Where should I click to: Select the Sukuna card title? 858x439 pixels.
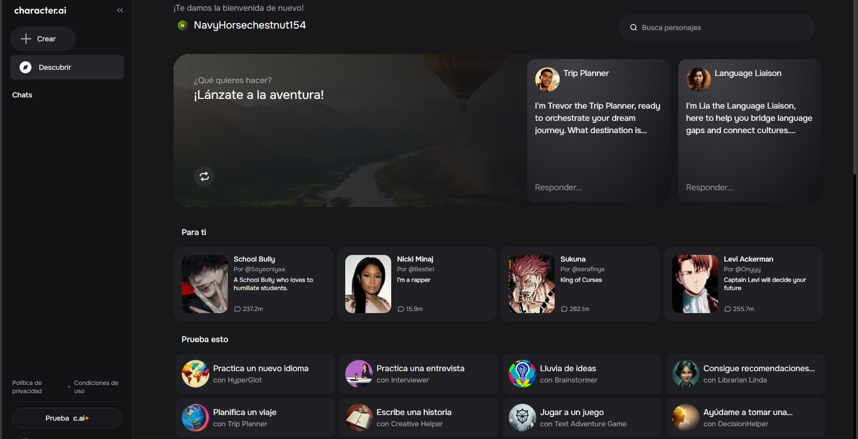tap(573, 259)
